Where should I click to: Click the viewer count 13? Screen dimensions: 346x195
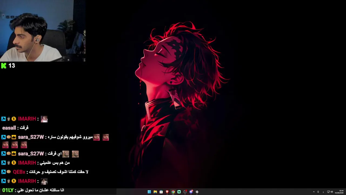12,66
